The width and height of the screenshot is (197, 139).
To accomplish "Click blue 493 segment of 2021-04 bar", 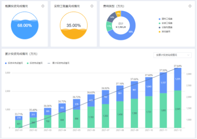I will pos(62,108).
